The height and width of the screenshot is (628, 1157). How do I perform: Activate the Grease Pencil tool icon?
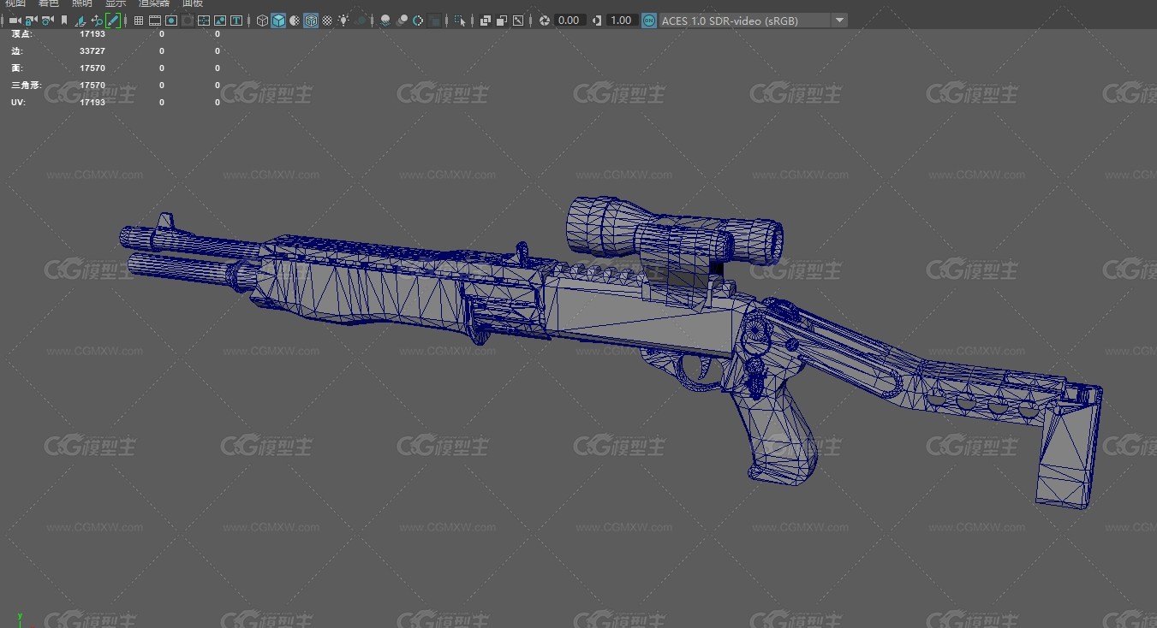click(112, 21)
